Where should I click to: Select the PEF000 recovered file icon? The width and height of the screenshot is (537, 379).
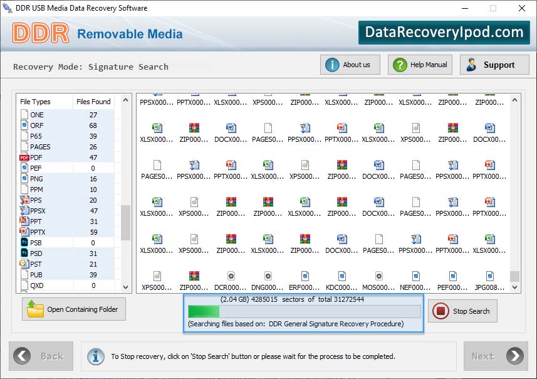pyautogui.click(x=453, y=276)
